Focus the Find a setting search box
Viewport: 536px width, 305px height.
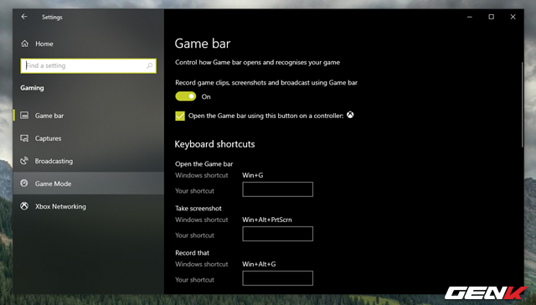tap(89, 65)
